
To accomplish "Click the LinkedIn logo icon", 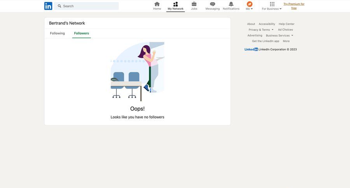I will (x=48, y=6).
